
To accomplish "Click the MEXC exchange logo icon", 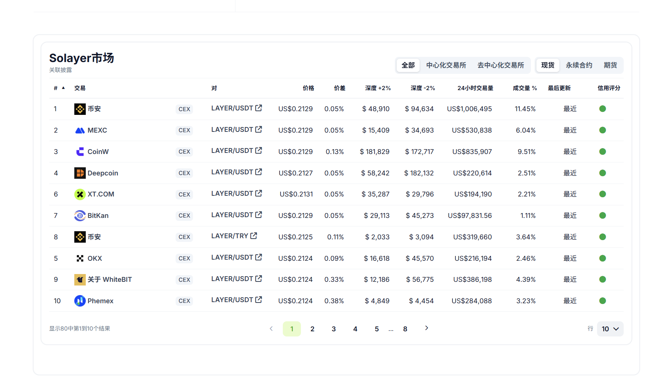I will (x=80, y=130).
